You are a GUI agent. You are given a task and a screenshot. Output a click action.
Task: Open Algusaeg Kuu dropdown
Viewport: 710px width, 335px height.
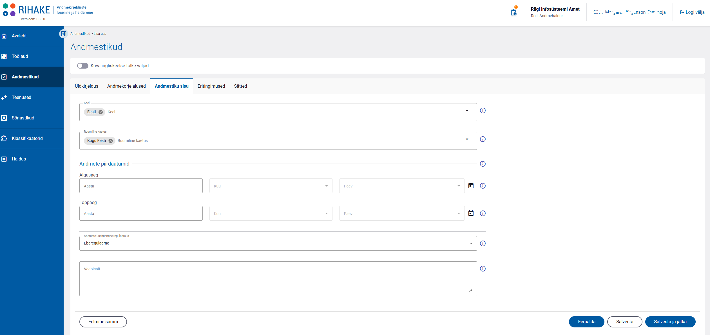pyautogui.click(x=271, y=186)
